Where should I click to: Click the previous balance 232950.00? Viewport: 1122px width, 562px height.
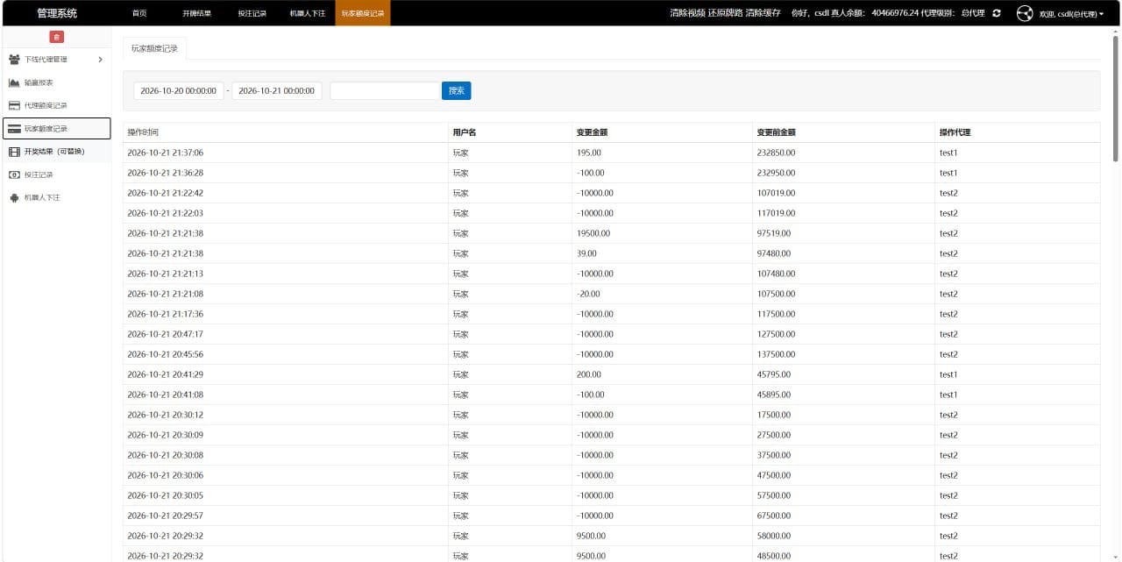(777, 173)
